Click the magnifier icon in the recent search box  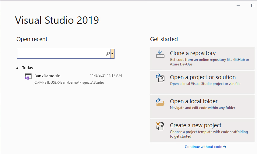(108, 54)
